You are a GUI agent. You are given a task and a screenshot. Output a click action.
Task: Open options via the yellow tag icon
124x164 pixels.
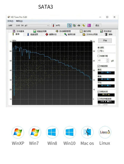coord(84,25)
